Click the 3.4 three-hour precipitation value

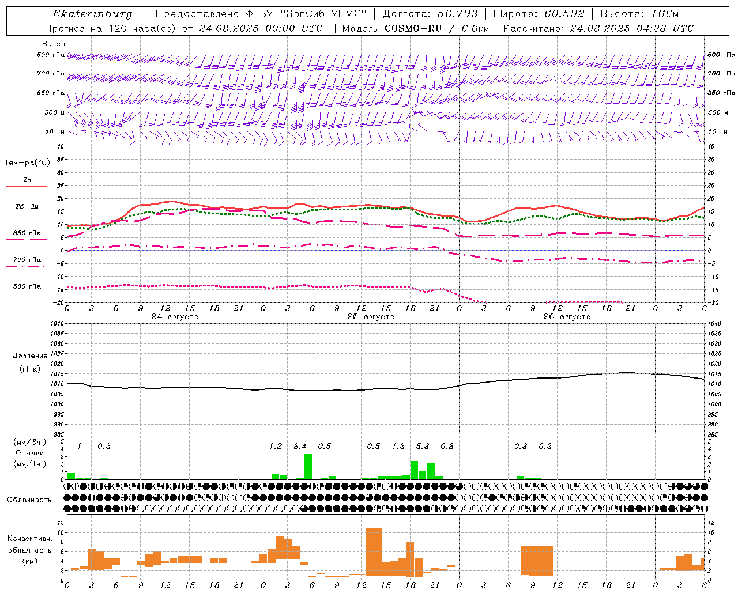click(x=300, y=446)
